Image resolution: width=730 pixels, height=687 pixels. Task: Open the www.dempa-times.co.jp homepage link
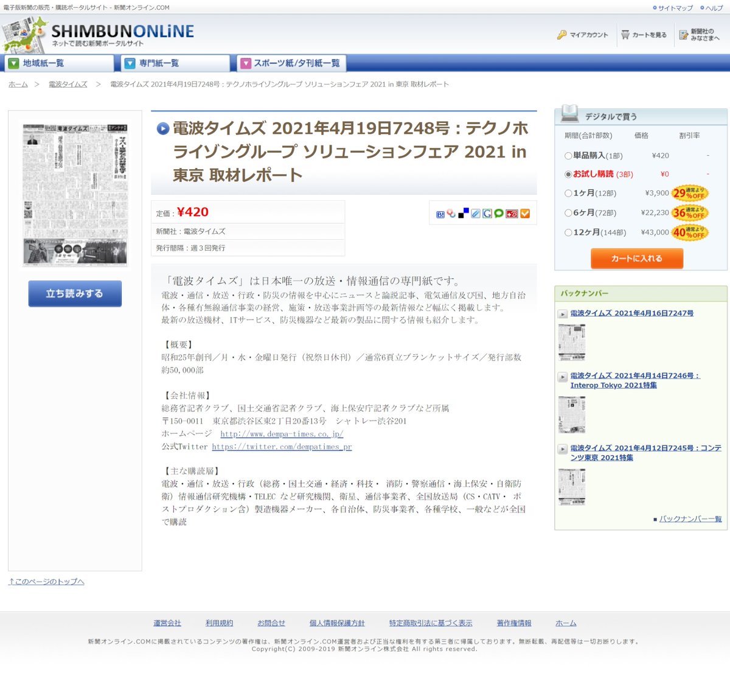point(282,434)
